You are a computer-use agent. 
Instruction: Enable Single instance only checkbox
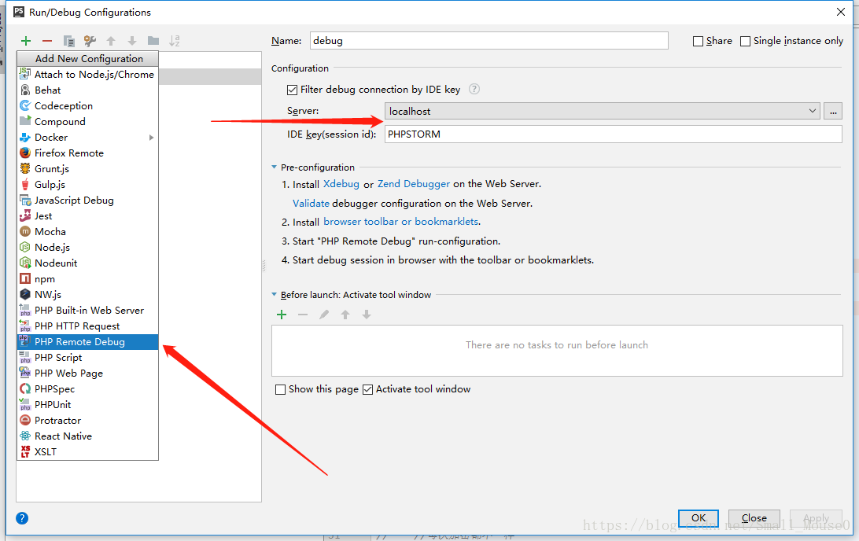[745, 41]
